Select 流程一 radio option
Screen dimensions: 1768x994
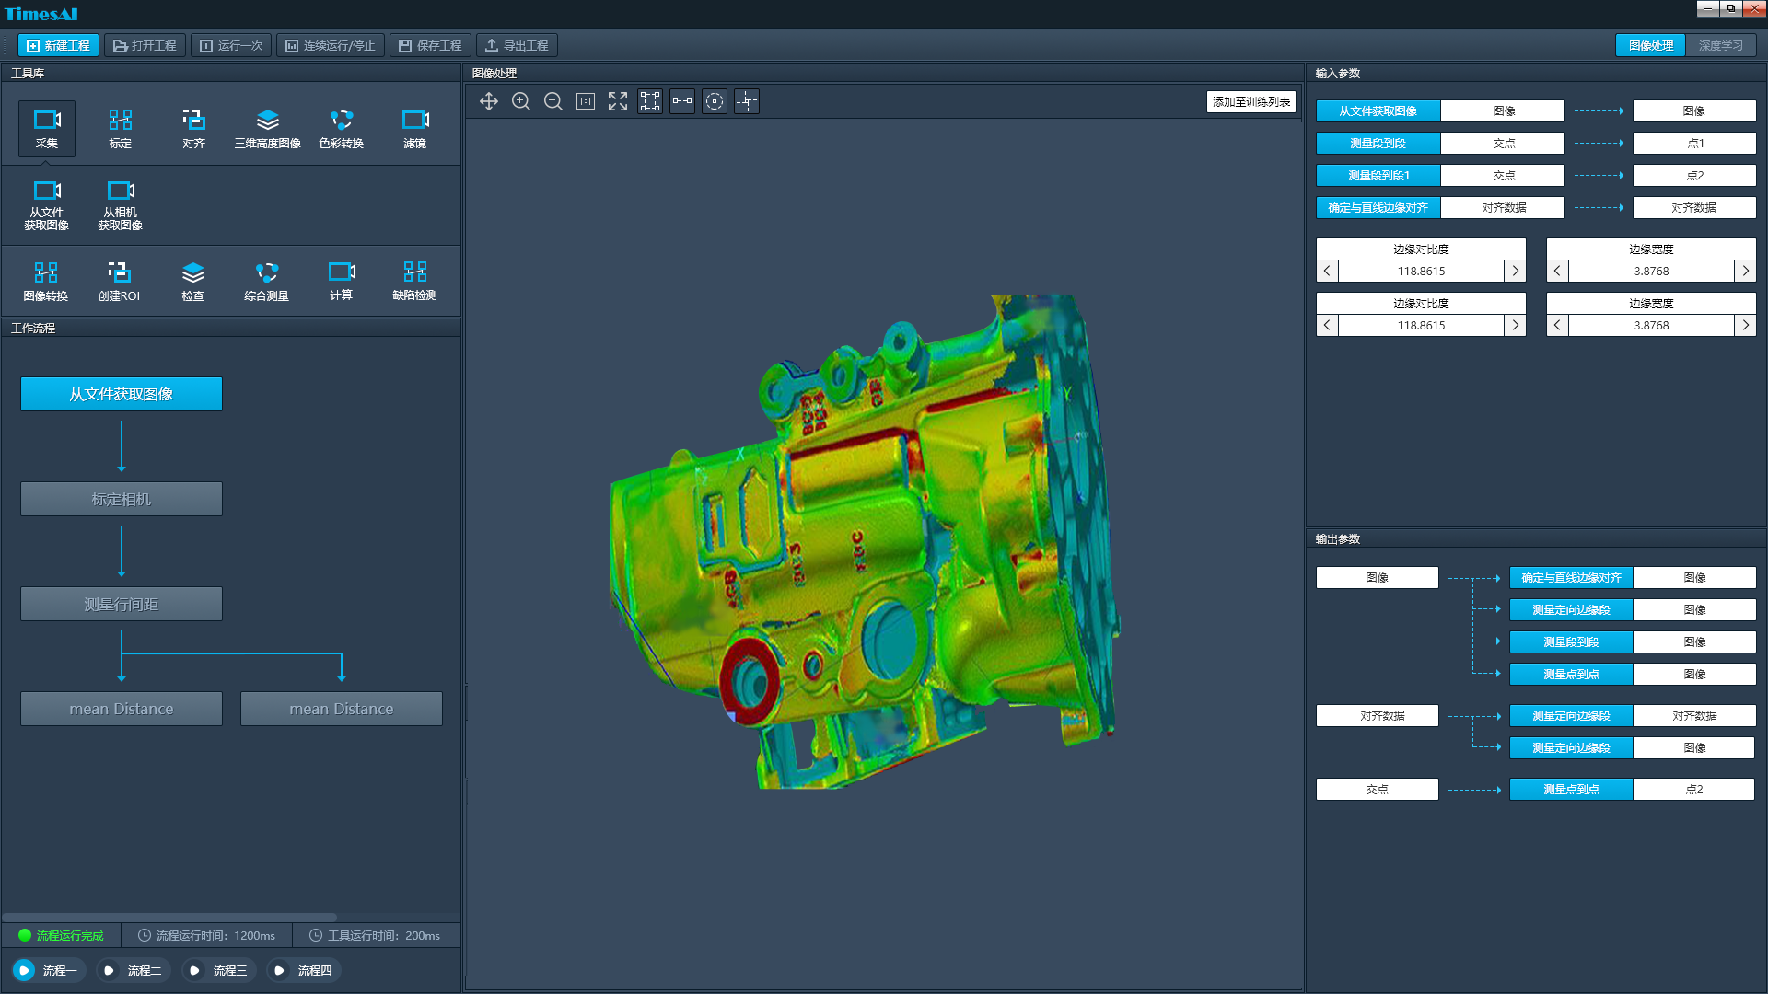pos(49,970)
